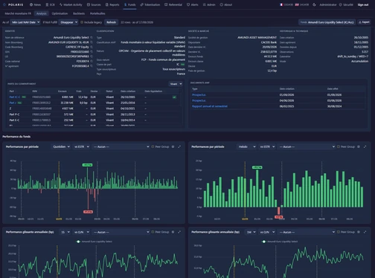Enable the Include legacy checkbox
This screenshot has width=375, height=278.
point(82,22)
